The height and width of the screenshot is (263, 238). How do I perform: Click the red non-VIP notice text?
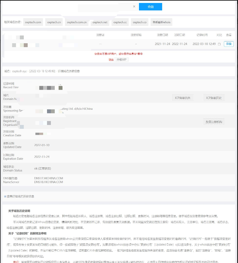click(118, 54)
